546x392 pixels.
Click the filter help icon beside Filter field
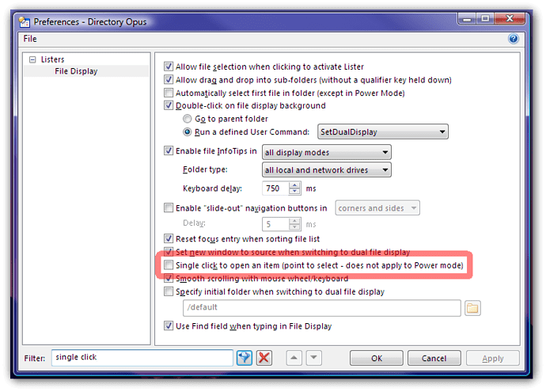coord(245,358)
